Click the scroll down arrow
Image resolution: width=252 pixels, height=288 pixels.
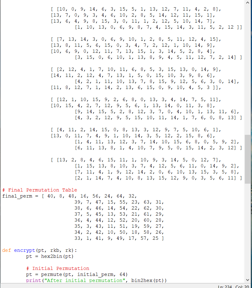247,280
